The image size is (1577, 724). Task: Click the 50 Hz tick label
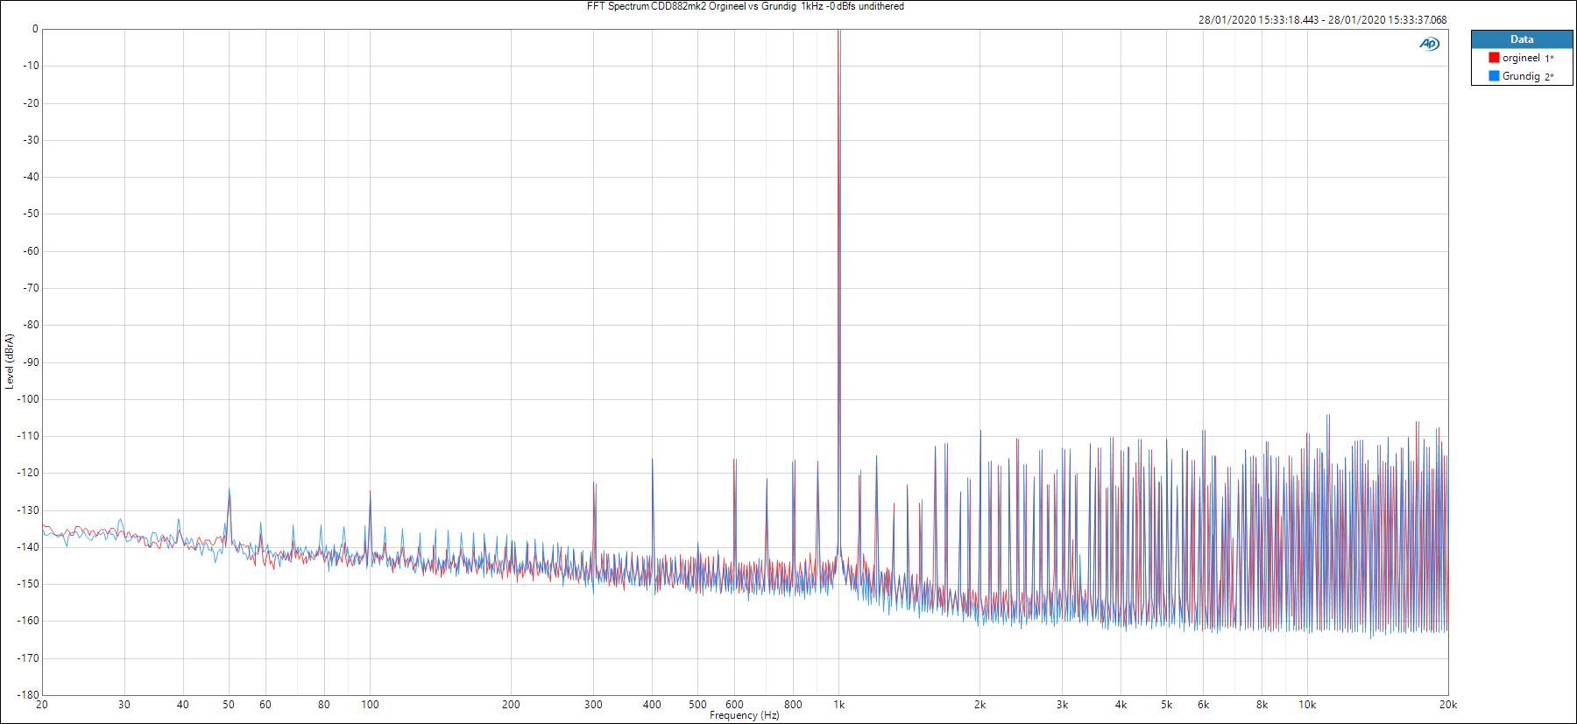(229, 704)
